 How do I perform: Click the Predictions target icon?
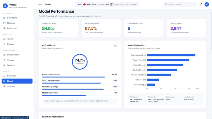[4, 28]
